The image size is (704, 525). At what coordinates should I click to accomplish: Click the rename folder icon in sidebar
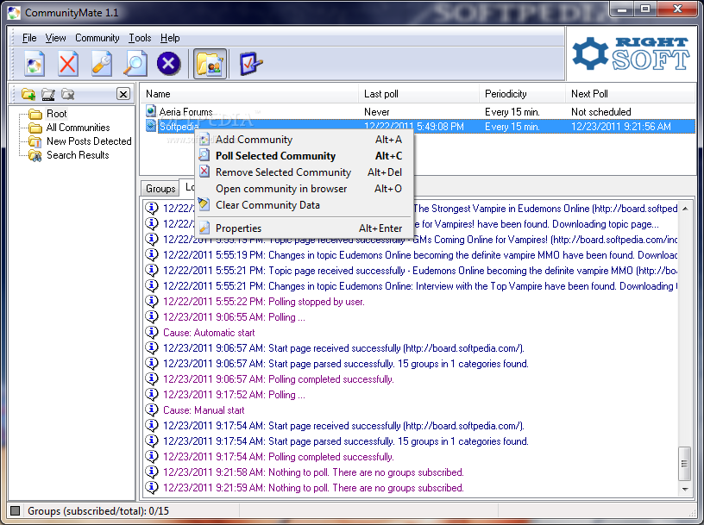pyautogui.click(x=48, y=94)
